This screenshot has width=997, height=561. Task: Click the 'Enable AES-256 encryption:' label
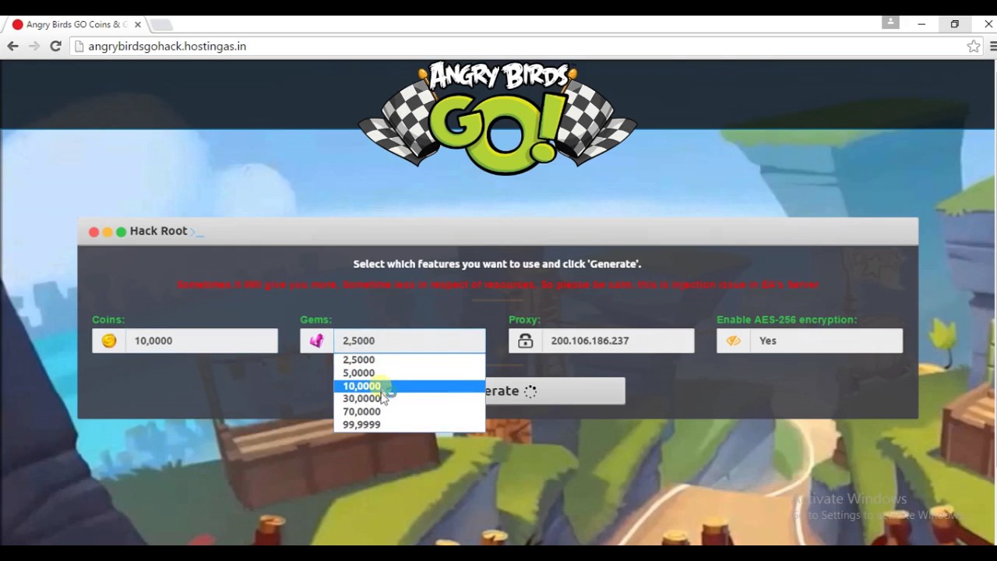tap(787, 319)
